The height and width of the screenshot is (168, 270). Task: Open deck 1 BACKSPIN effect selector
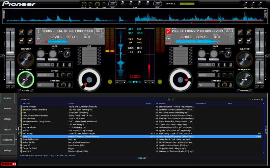(x=46, y=75)
